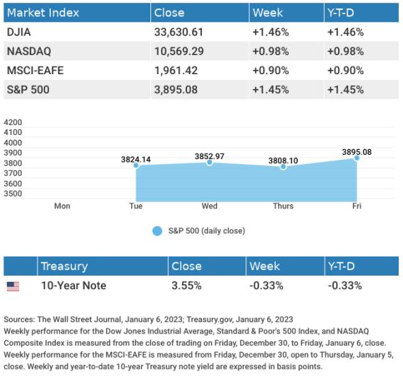Click the 10-Year Note row label
The width and height of the screenshot is (403, 388).
(x=73, y=286)
